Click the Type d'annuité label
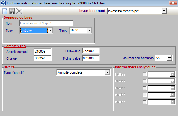 pyautogui.click(x=14, y=73)
